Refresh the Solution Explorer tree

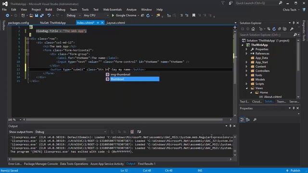pyautogui.click(x=274, y=29)
